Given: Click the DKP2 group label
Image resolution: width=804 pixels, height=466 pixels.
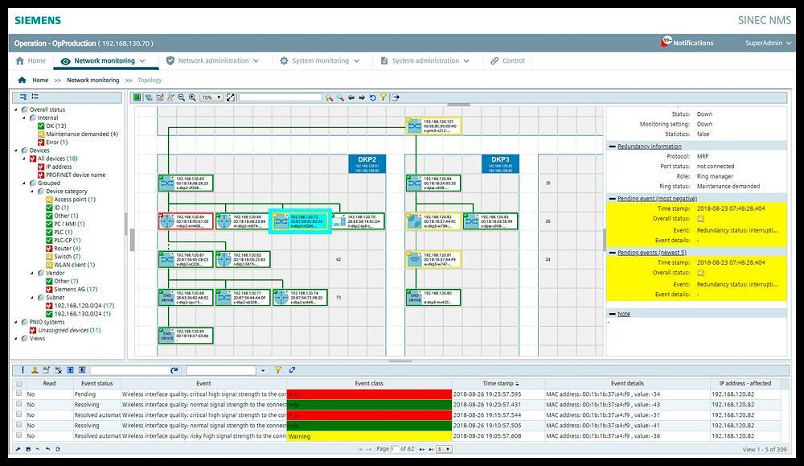Looking at the screenshot, I should click(x=367, y=163).
